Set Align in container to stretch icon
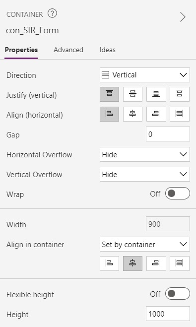The height and width of the screenshot is (327, 196). pyautogui.click(x=180, y=263)
